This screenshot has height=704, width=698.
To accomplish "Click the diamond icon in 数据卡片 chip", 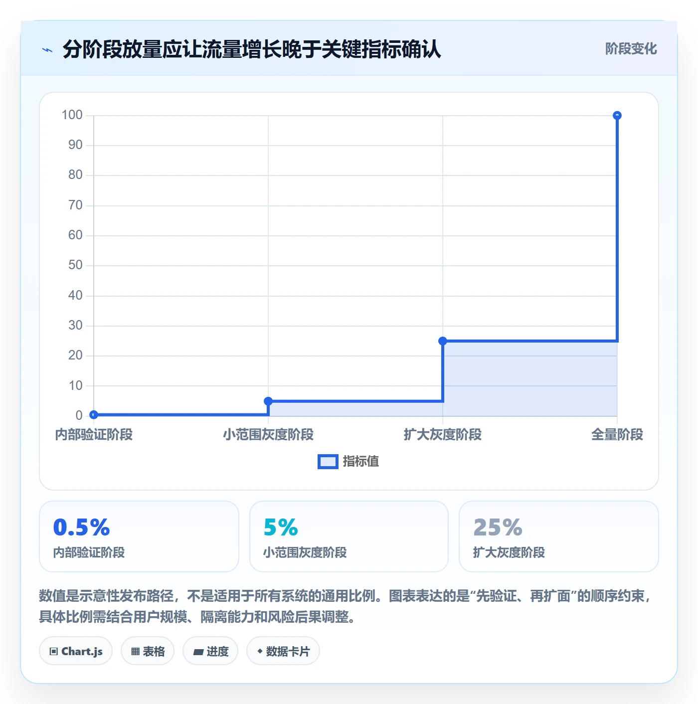I will (x=260, y=651).
